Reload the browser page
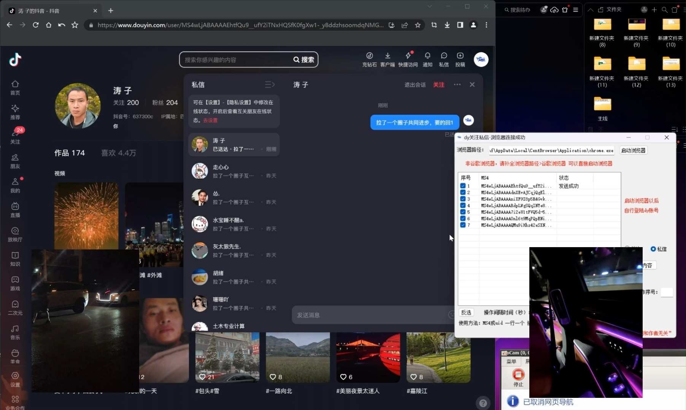Image resolution: width=686 pixels, height=410 pixels. coord(35,25)
